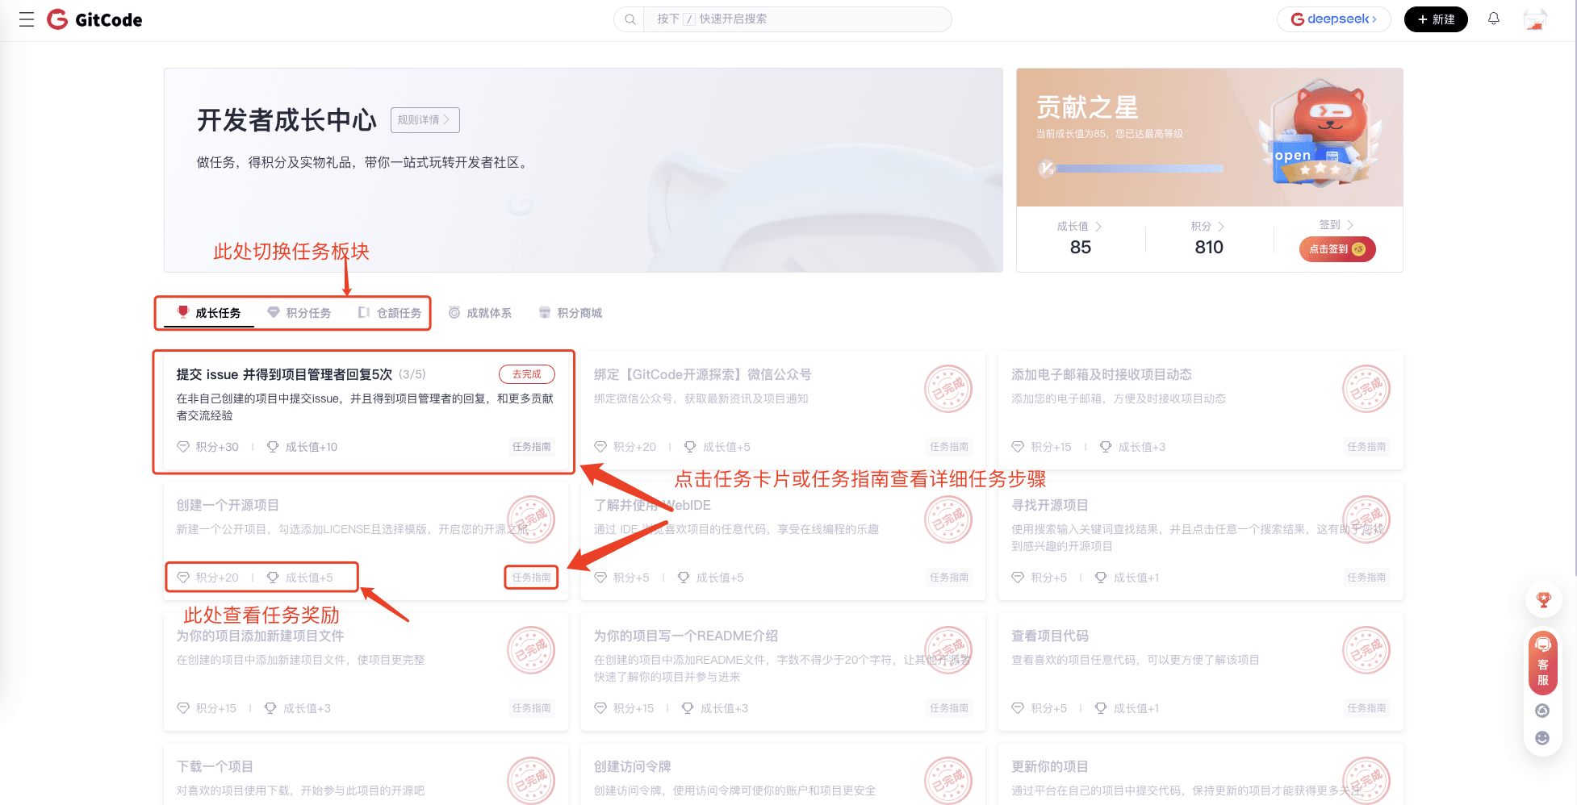Click the smiley feedback icon
Image resolution: width=1577 pixels, height=805 pixels.
(x=1542, y=738)
